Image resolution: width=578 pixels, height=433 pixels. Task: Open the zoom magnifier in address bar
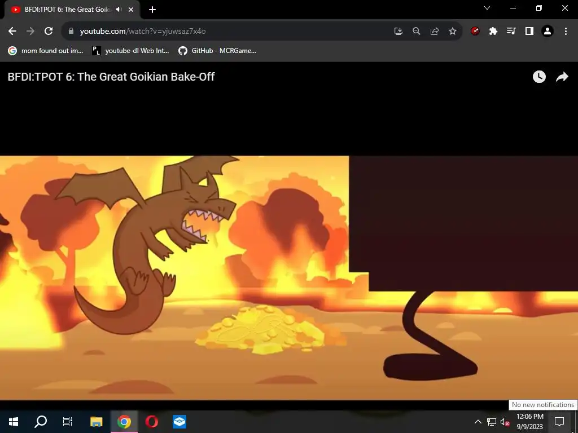click(416, 31)
